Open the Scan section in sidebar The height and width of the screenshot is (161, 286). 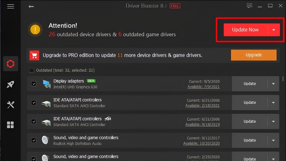point(11,64)
